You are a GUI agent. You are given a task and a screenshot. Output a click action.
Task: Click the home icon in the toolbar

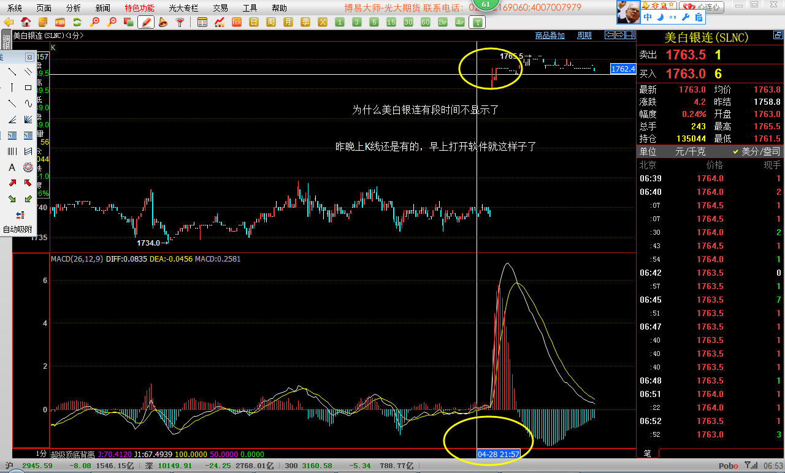click(x=26, y=22)
